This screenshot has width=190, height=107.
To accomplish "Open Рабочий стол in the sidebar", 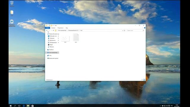I will pyautogui.click(x=53, y=36).
